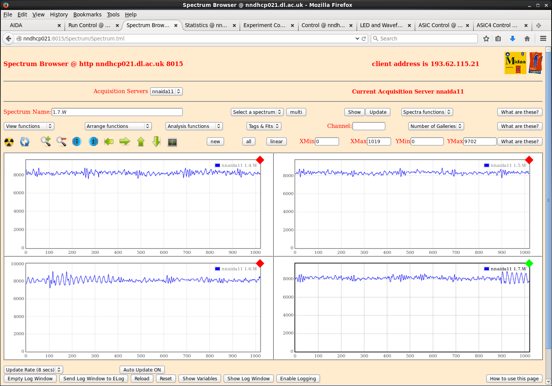Click the yellow radiation hazard icon
552x386 pixels.
tap(9, 142)
